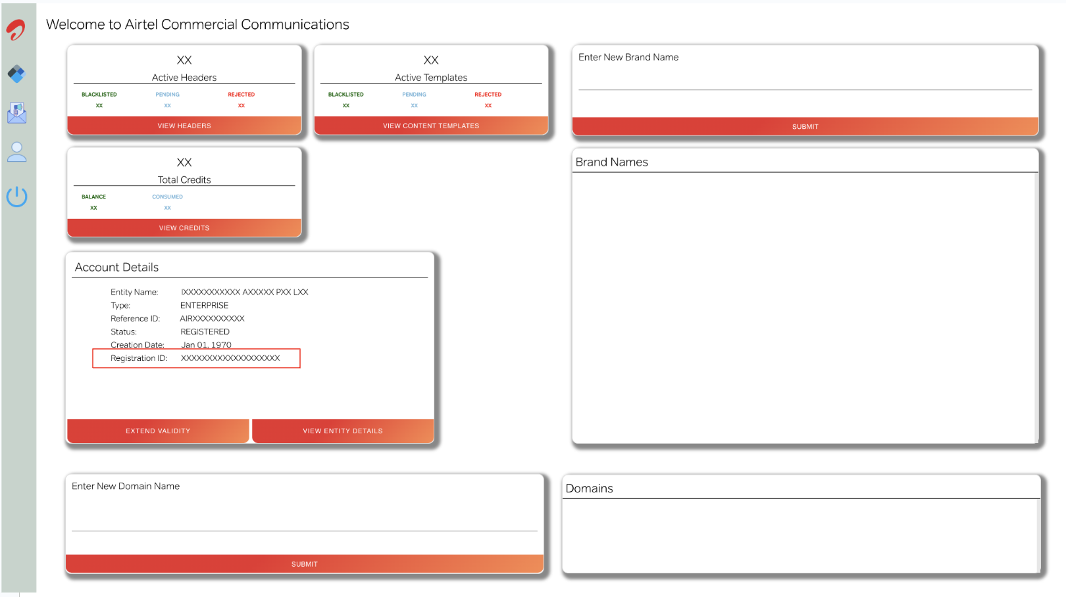This screenshot has width=1066, height=597.
Task: Open the envelope with megaphone sidebar icon
Action: coord(16,113)
